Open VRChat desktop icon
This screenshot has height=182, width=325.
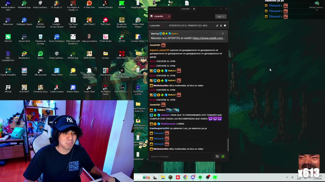point(8,89)
